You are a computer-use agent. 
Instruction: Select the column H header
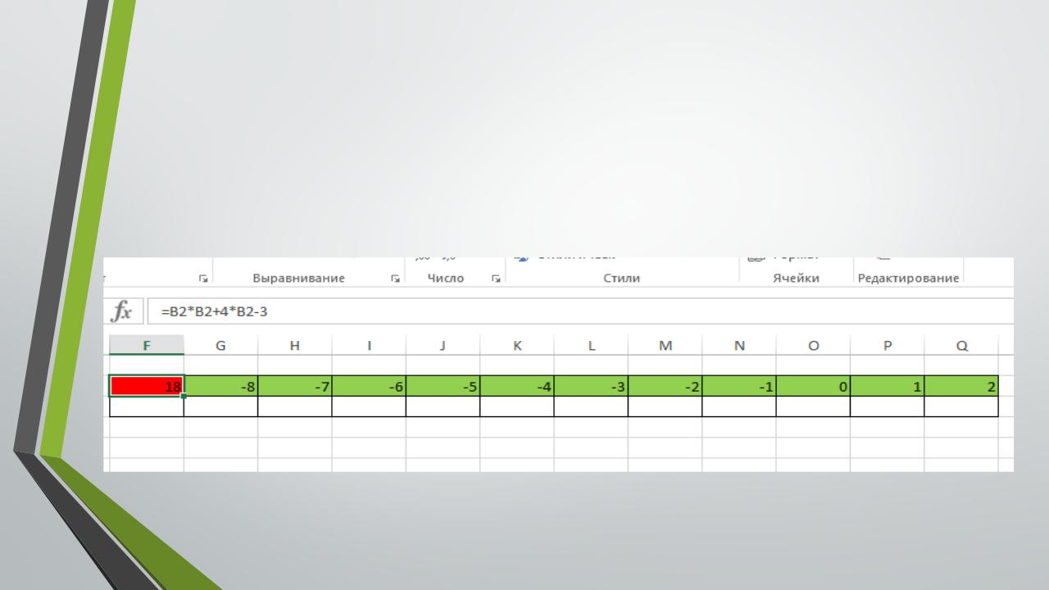click(295, 345)
